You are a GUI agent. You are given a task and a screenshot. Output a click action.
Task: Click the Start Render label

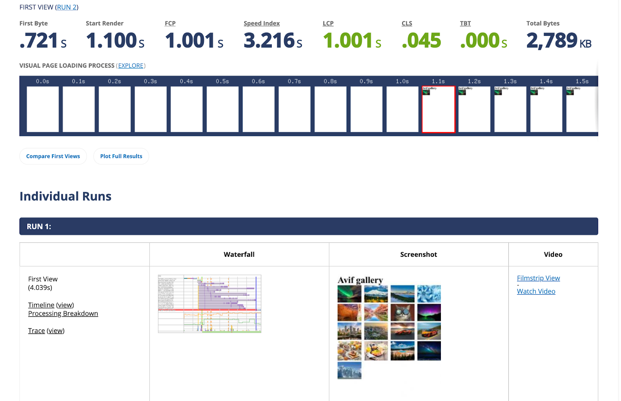(x=105, y=23)
